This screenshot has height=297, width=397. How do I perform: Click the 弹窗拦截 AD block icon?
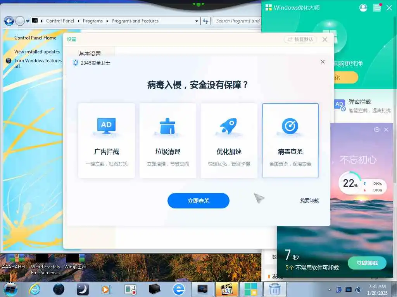[340, 105]
